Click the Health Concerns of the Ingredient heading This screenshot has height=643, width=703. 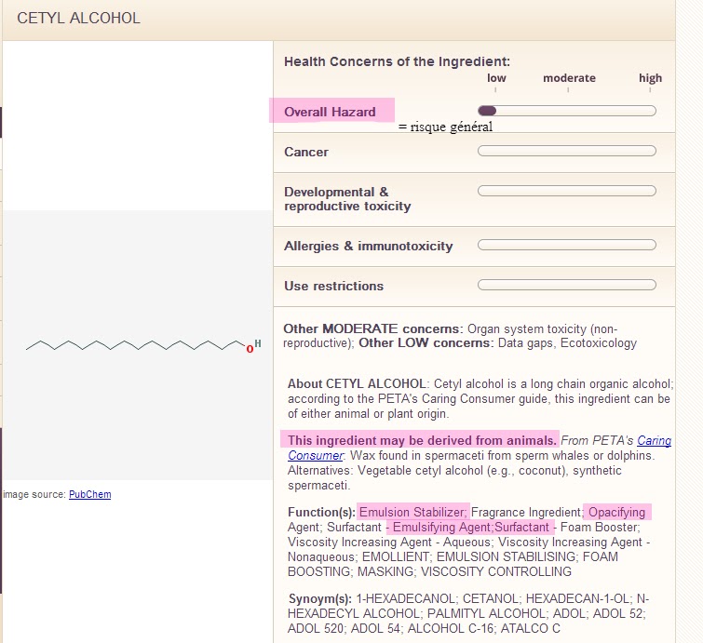397,61
